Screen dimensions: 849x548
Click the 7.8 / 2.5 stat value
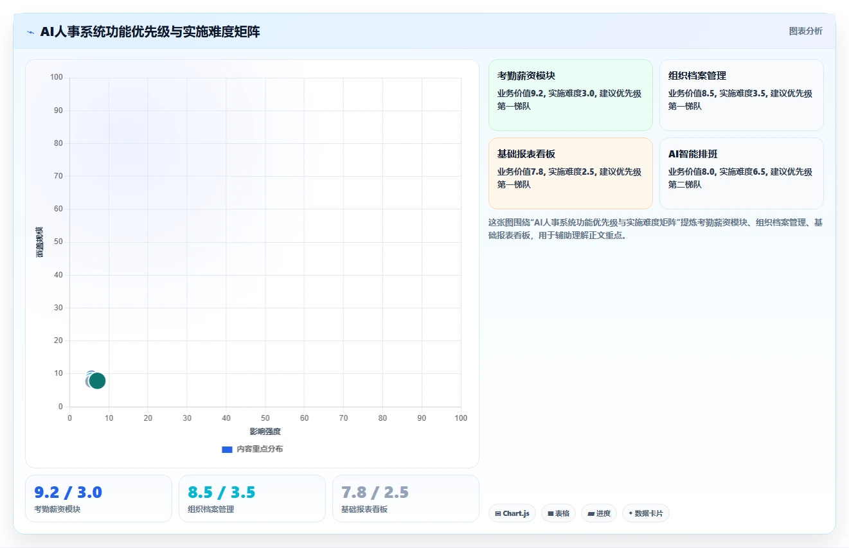click(375, 493)
